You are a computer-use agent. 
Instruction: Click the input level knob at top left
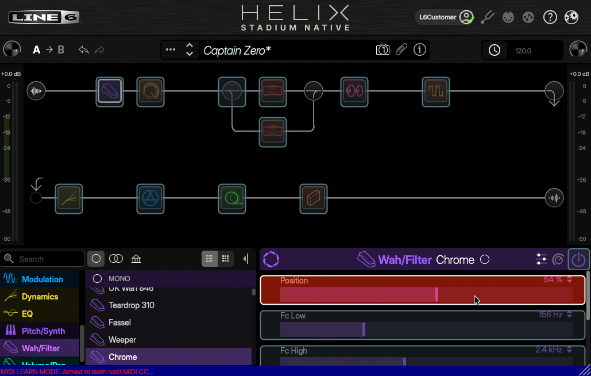tap(11, 49)
